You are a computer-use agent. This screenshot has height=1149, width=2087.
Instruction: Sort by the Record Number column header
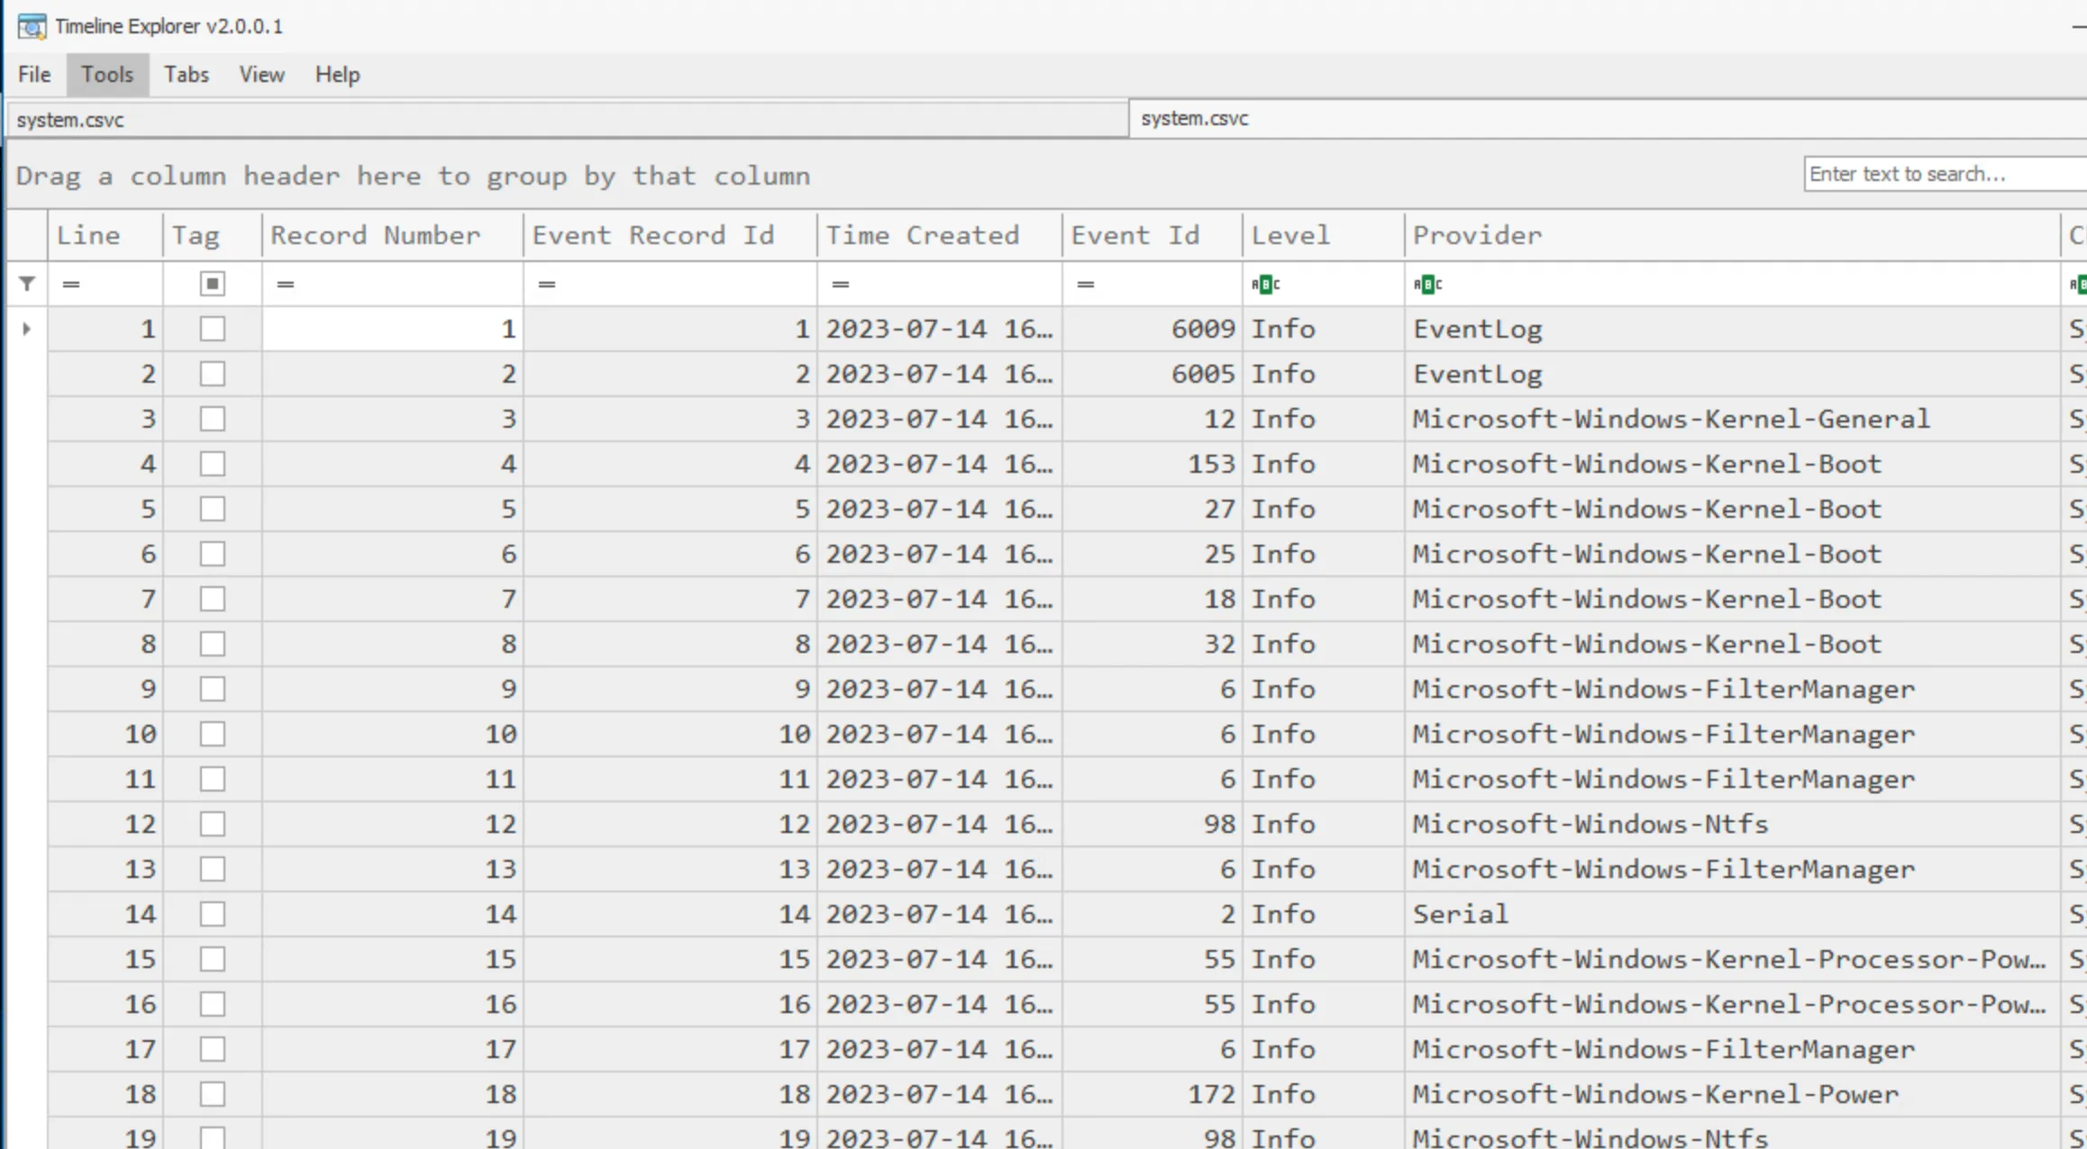point(393,236)
